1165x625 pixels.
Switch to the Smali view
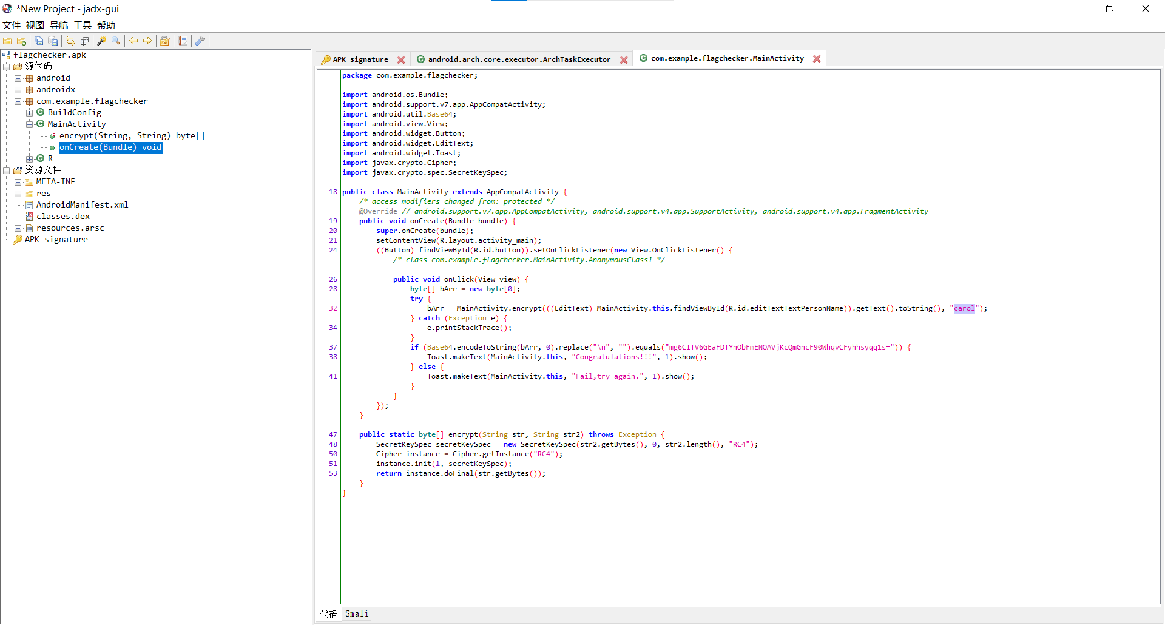(357, 614)
